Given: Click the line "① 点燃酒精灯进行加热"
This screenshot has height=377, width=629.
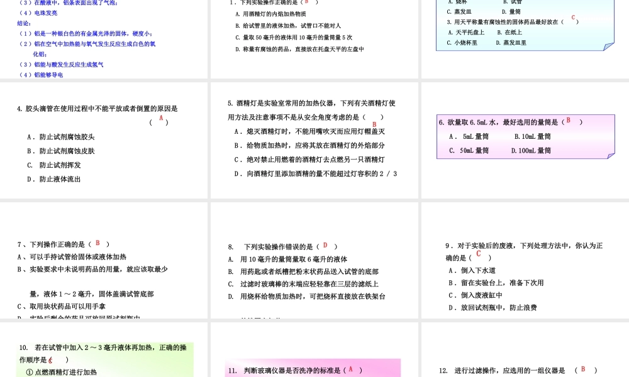Looking at the screenshot, I should point(62,372).
